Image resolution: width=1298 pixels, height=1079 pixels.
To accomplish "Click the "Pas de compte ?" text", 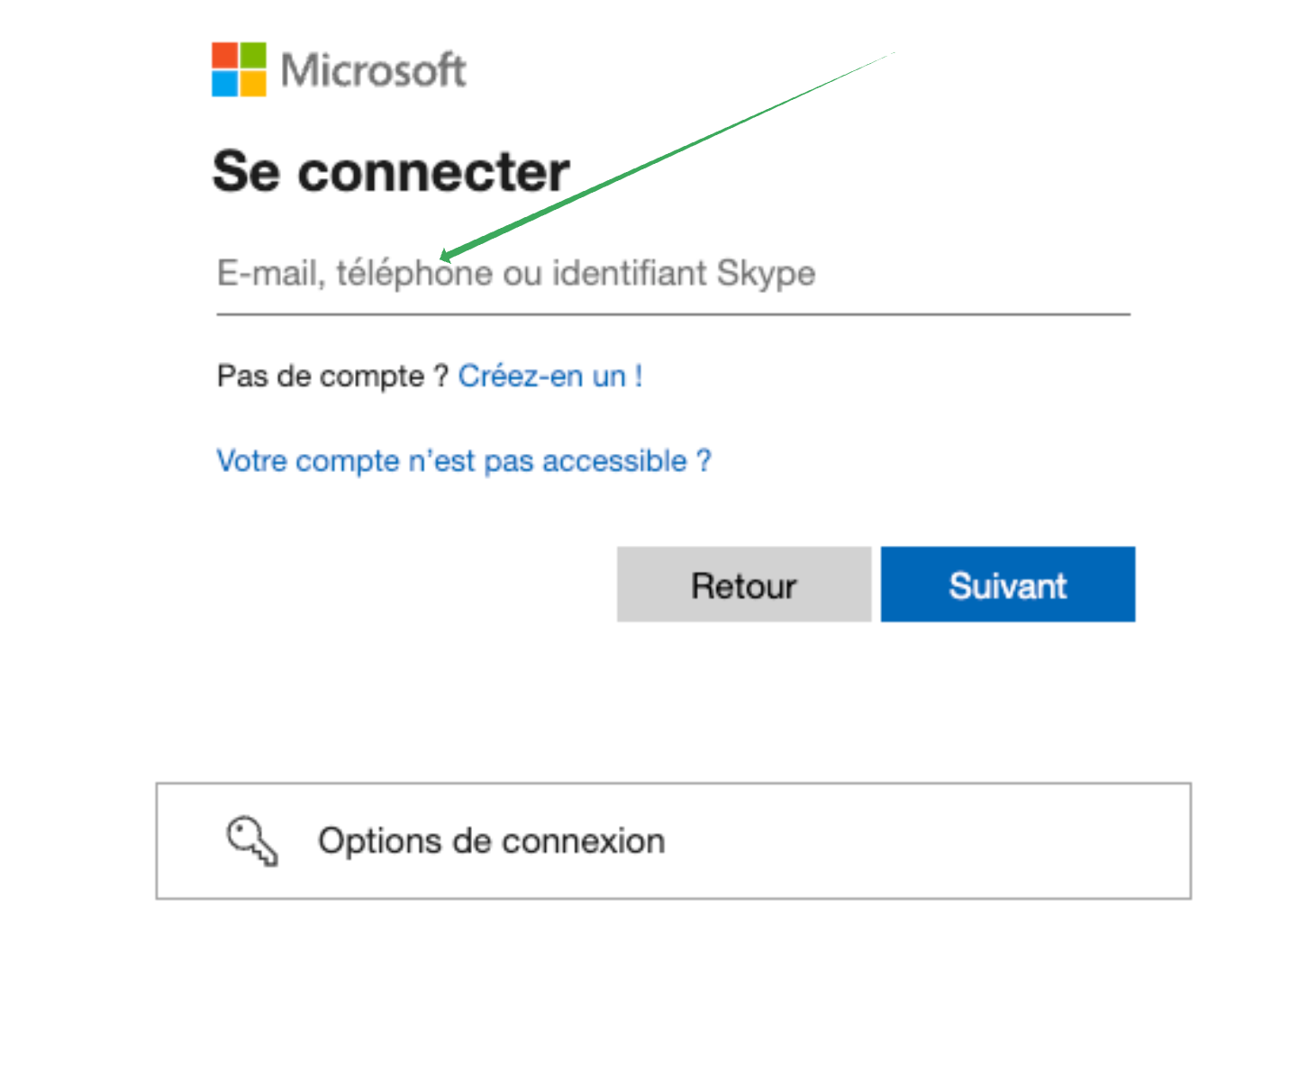I will [332, 376].
